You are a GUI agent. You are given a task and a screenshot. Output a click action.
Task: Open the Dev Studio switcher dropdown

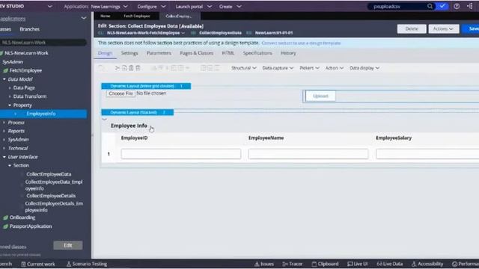pos(50,6)
